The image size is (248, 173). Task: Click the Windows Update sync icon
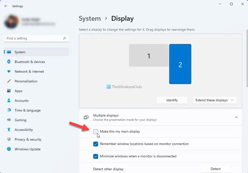point(9,149)
